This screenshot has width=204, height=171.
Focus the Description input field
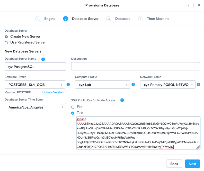[136, 66]
